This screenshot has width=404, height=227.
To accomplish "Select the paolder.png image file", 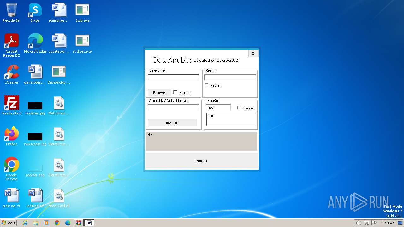I will point(35,170).
